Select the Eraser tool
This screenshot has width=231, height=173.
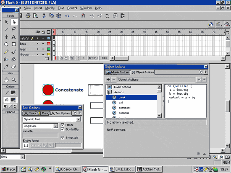click(14, 67)
